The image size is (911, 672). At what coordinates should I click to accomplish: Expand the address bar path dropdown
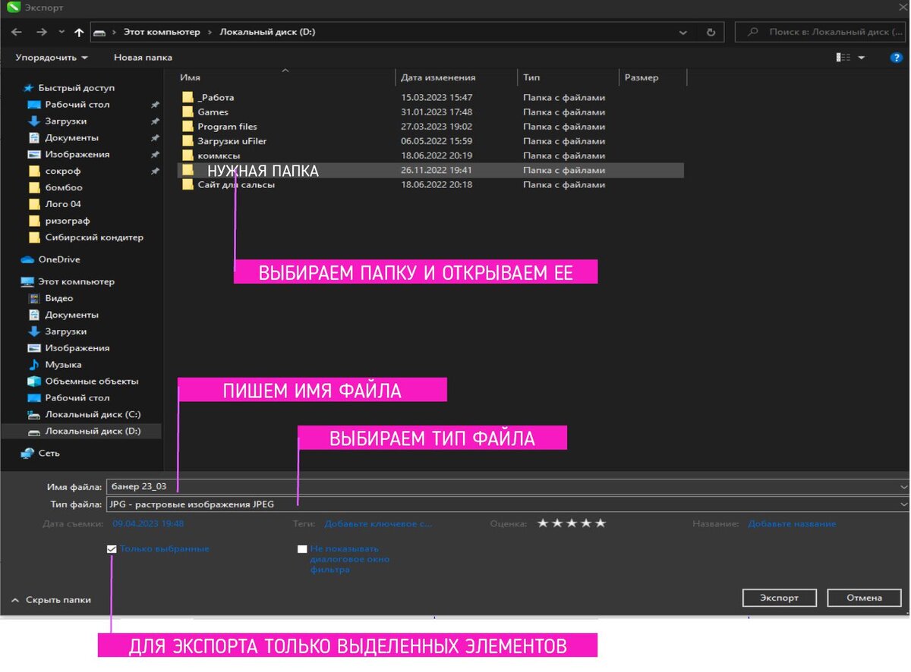pos(683,33)
